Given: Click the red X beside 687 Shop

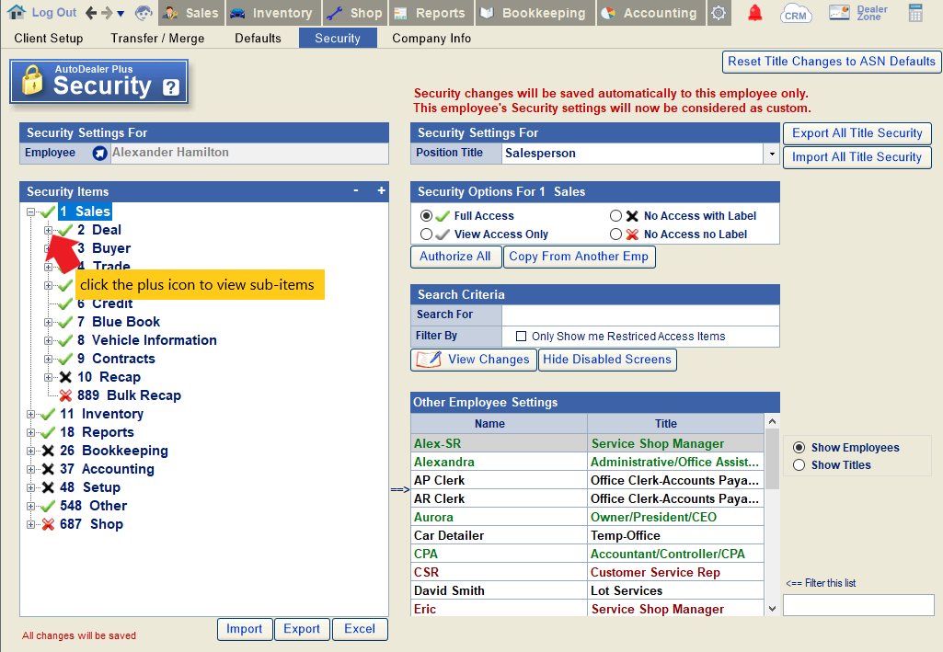Looking at the screenshot, I should coord(48,524).
